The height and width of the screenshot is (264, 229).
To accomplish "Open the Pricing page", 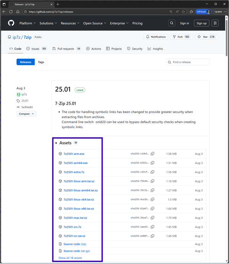I will pos(137,23).
